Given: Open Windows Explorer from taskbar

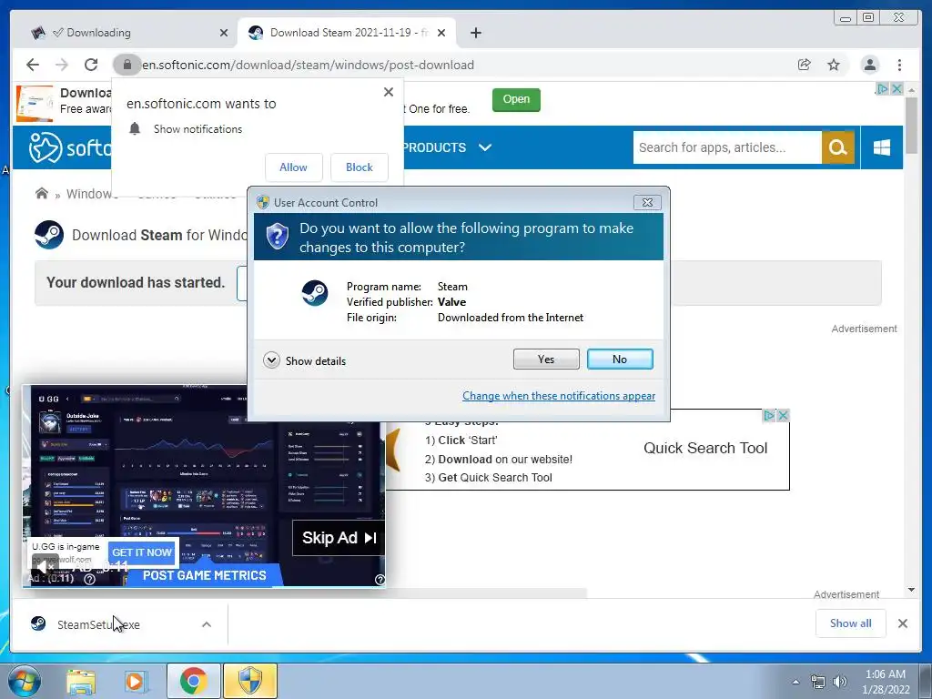Looking at the screenshot, I should (x=81, y=681).
